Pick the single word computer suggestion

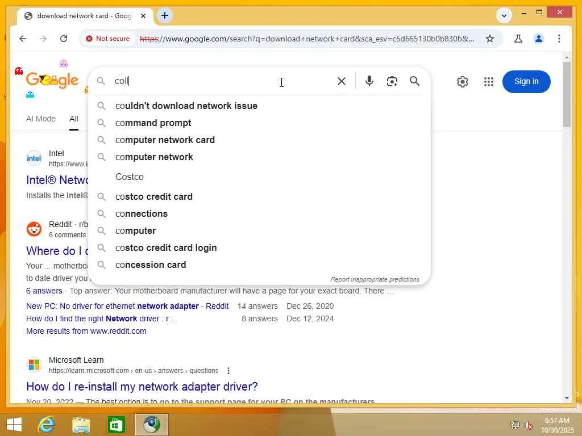pyautogui.click(x=260, y=230)
